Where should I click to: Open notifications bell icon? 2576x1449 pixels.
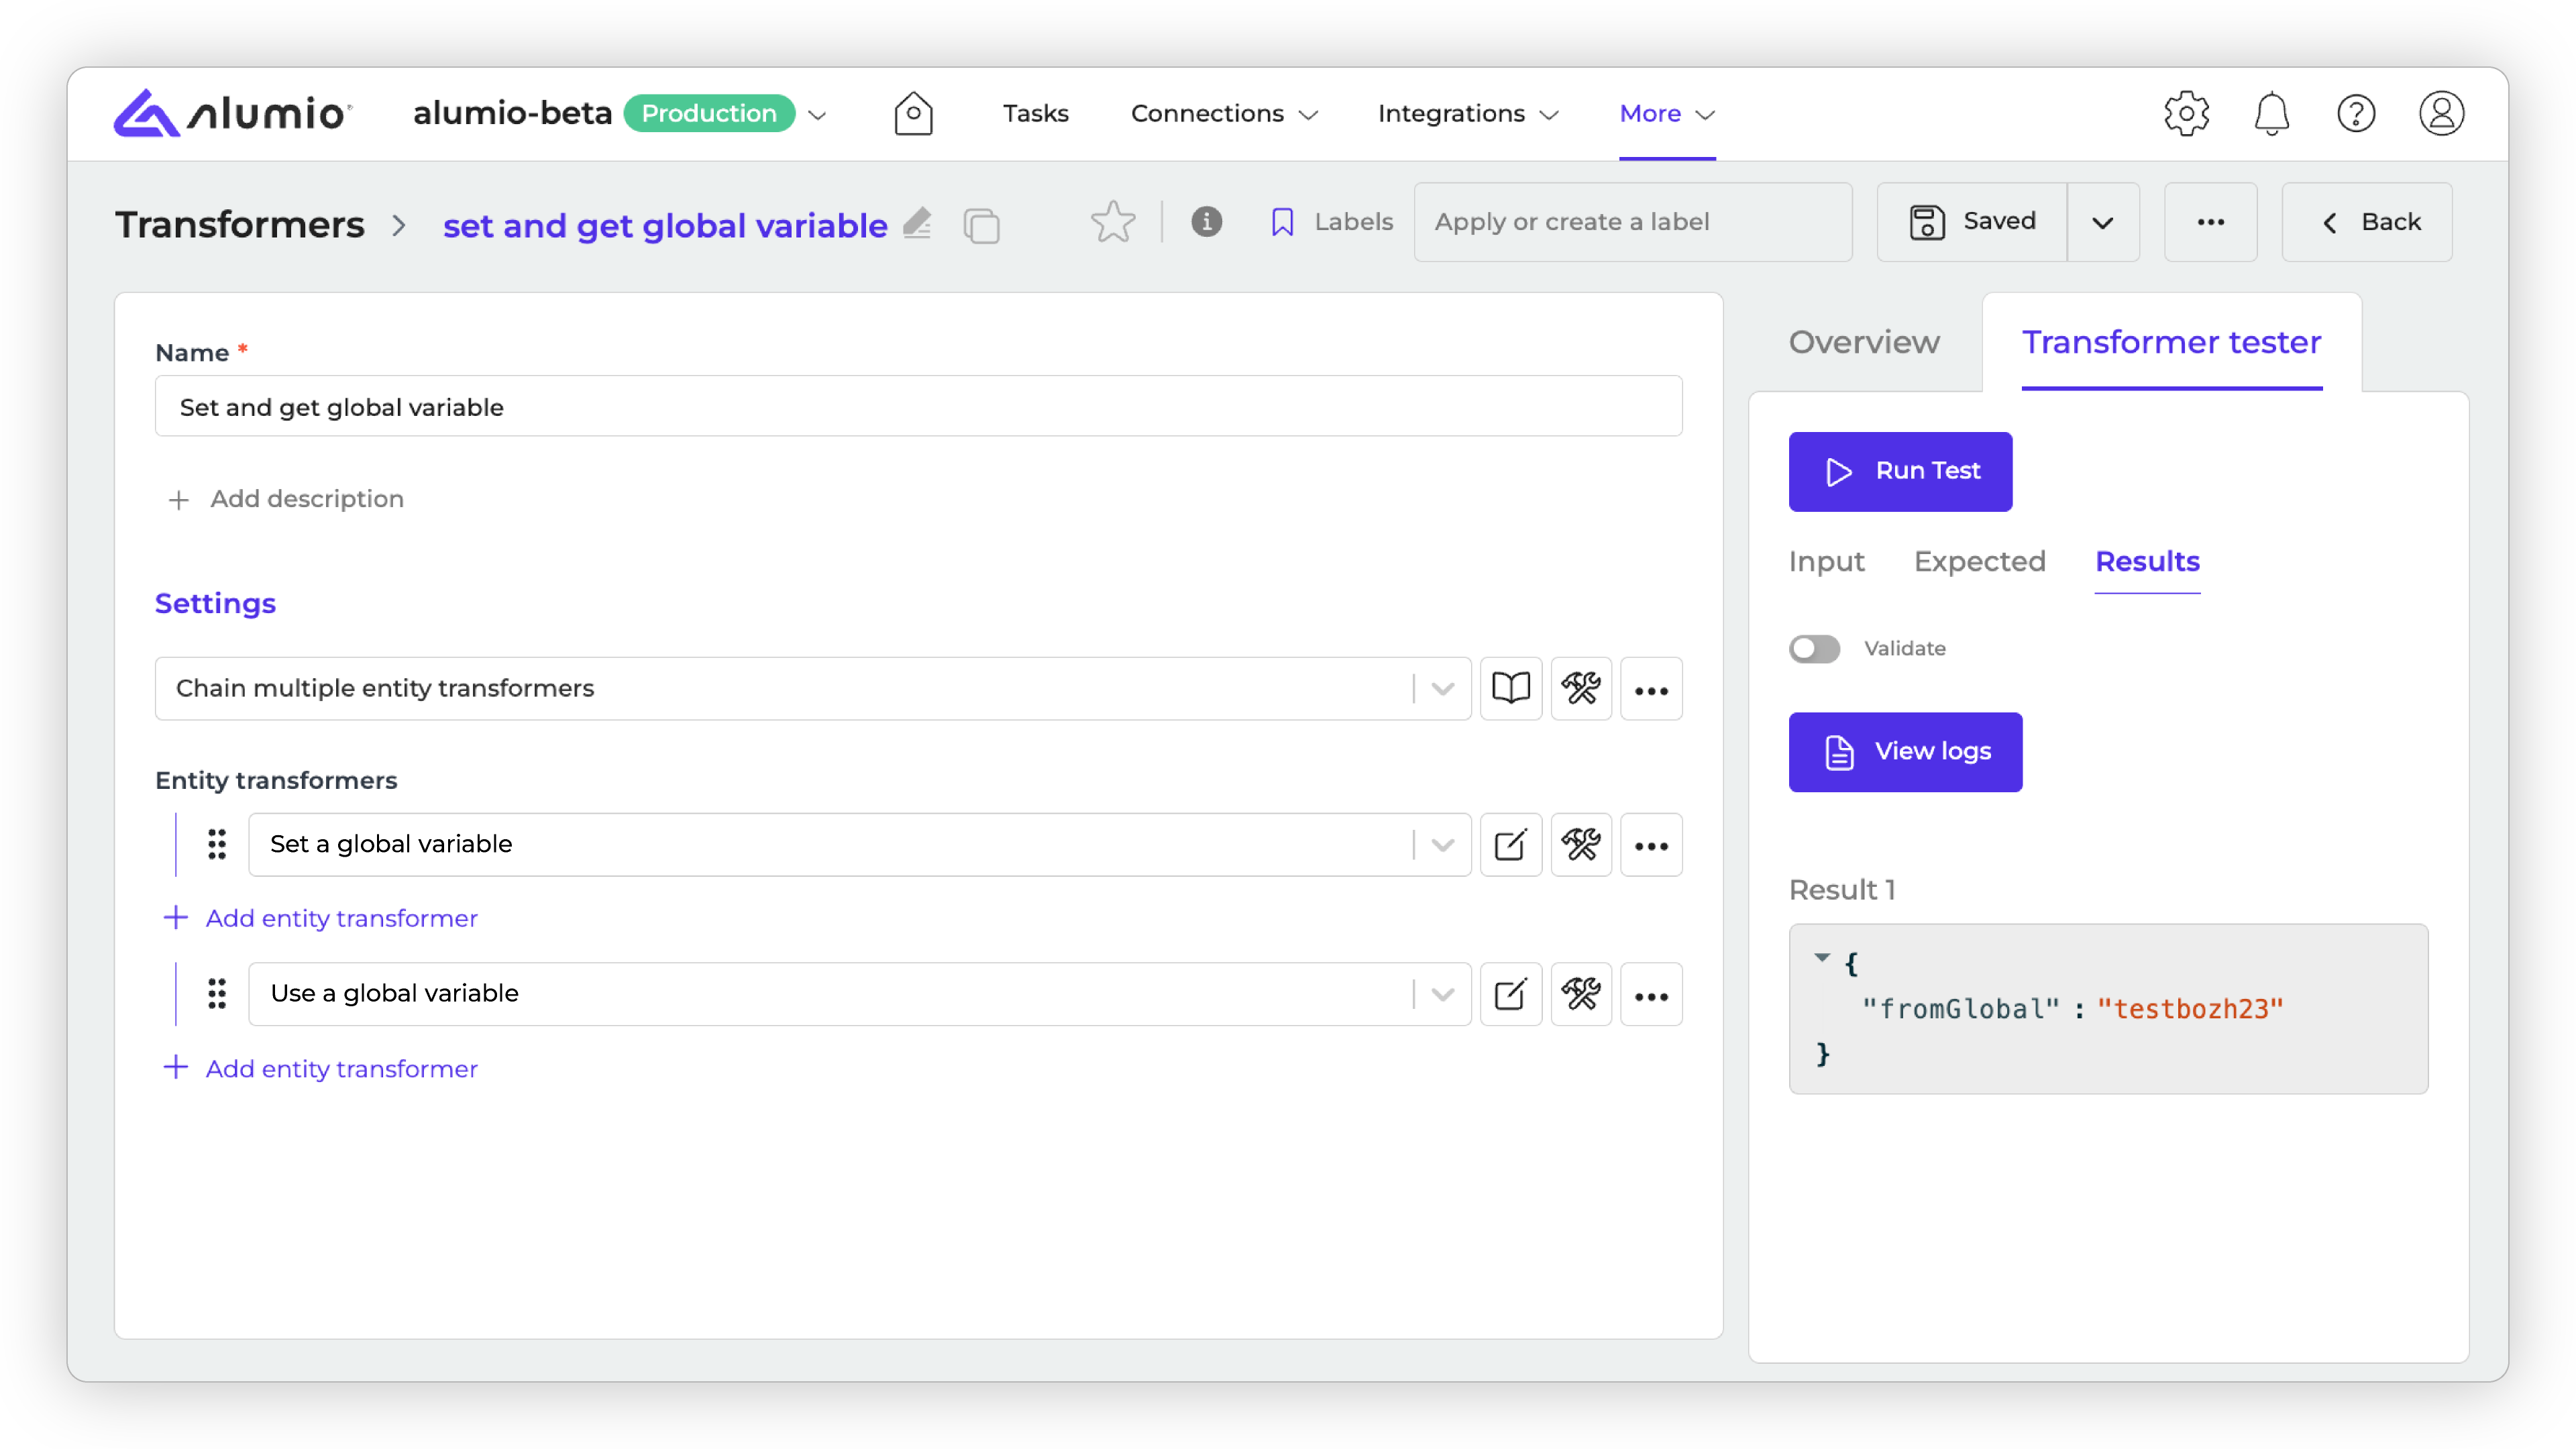[2271, 113]
